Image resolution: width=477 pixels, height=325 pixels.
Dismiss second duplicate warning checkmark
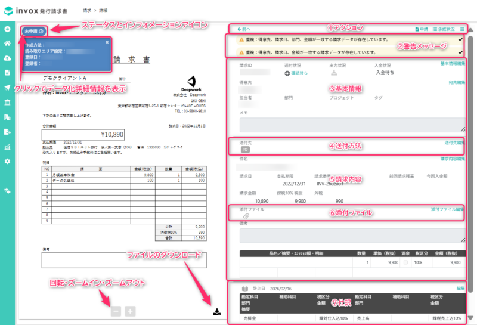(x=460, y=52)
